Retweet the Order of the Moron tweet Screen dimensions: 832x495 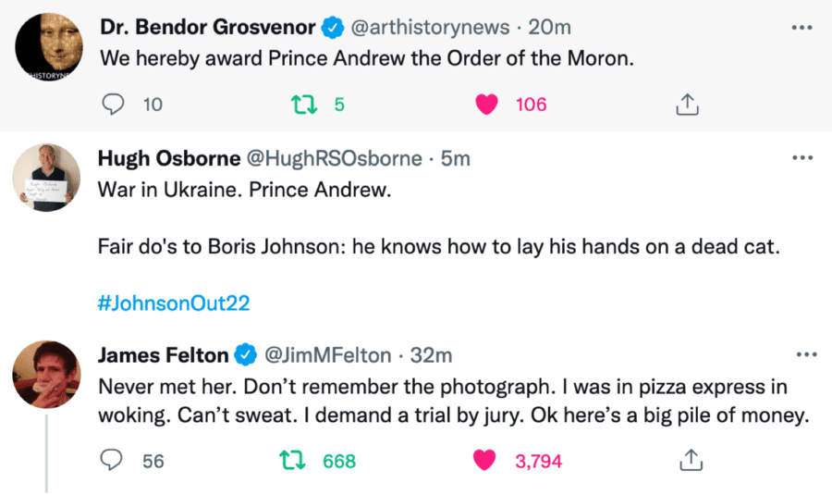click(301, 105)
